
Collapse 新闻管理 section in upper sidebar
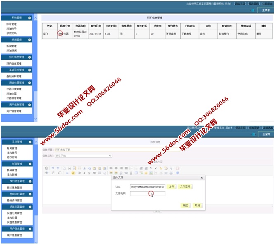coord(29,40)
